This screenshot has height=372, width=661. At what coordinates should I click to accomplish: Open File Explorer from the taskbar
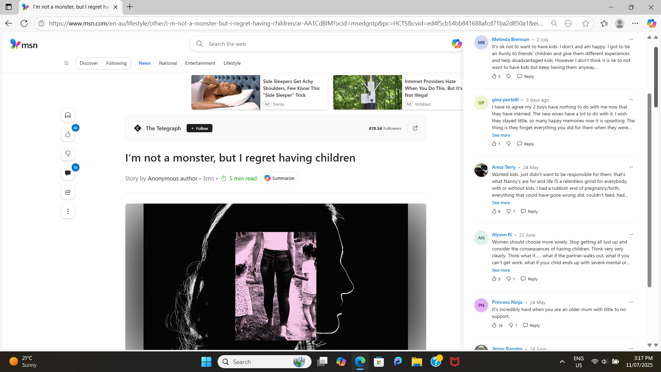417,362
